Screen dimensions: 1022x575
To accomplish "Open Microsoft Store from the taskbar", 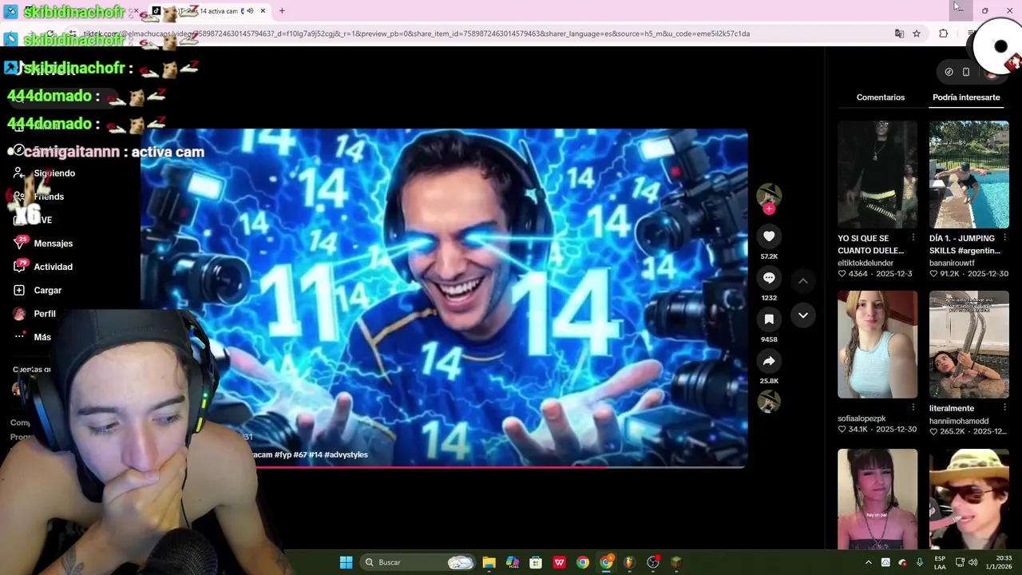I will (536, 562).
